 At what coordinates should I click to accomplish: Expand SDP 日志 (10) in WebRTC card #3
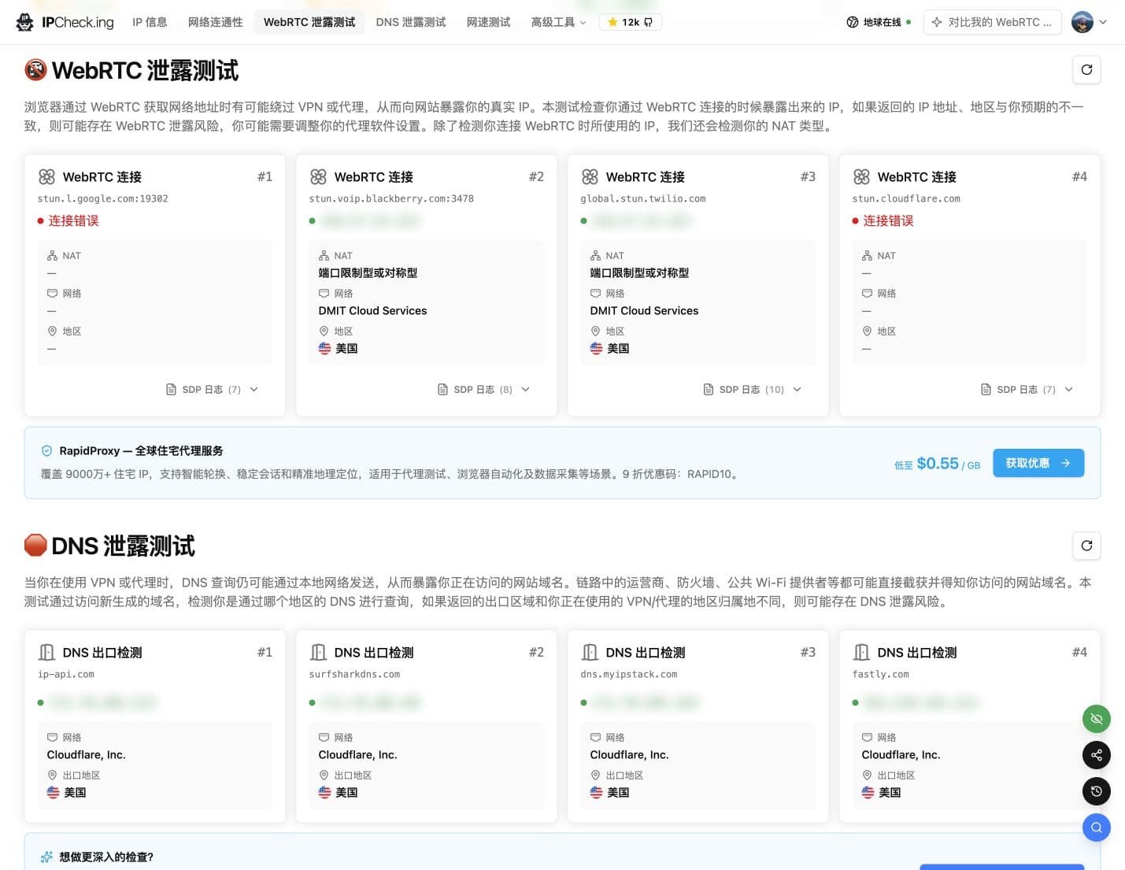coord(752,389)
